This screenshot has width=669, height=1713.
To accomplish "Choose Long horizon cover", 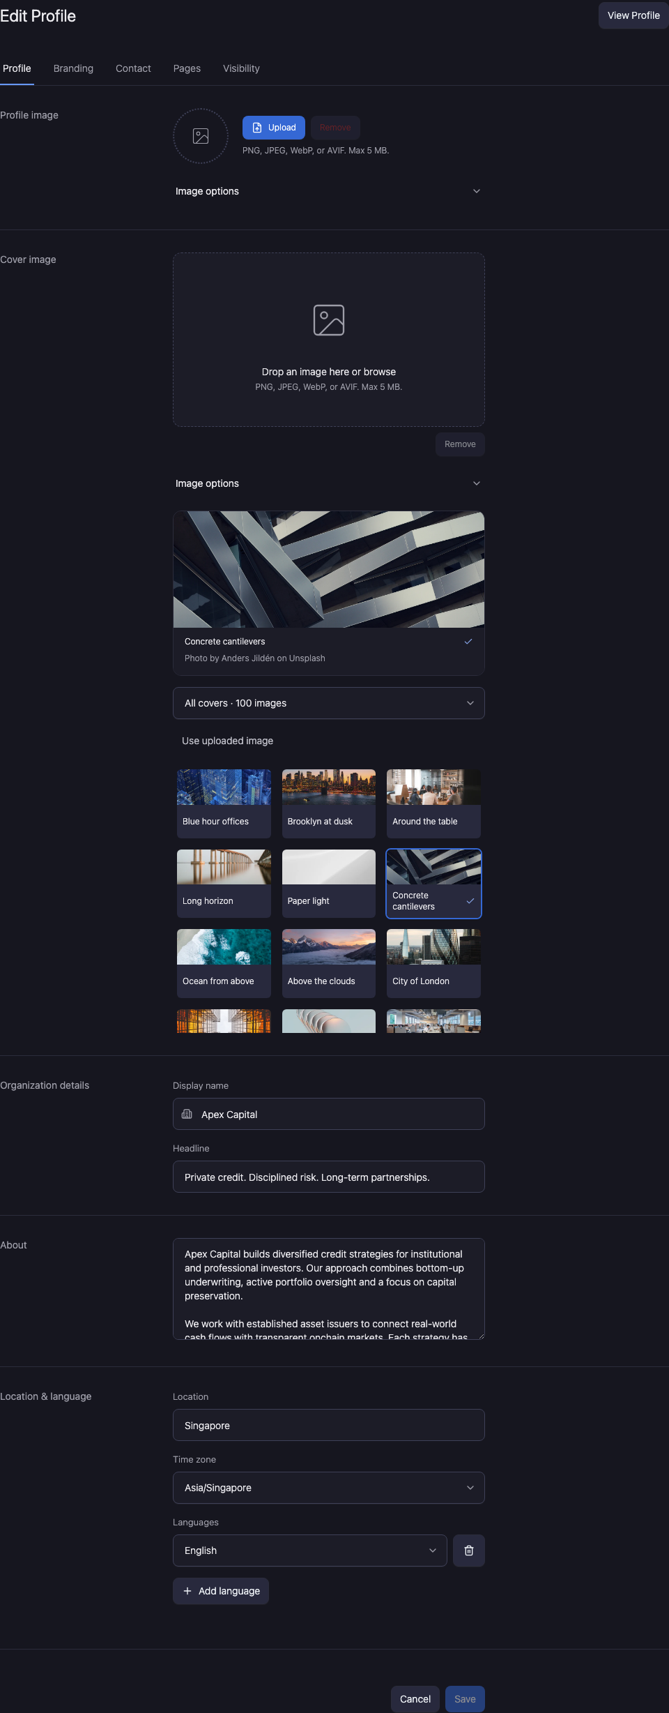I will (x=224, y=884).
